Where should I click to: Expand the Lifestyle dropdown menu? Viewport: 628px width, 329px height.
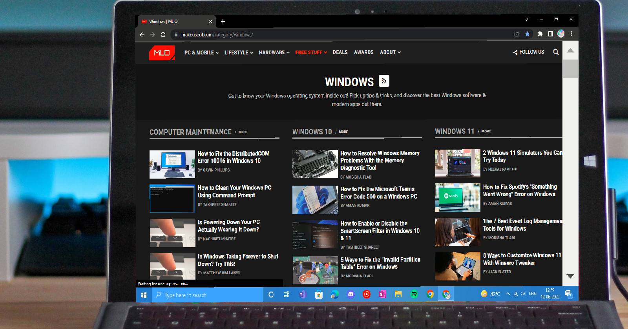pyautogui.click(x=239, y=52)
